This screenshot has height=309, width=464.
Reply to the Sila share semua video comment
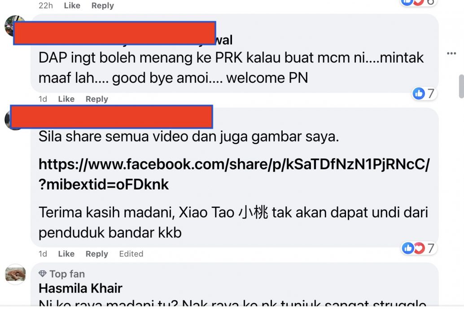click(x=97, y=254)
